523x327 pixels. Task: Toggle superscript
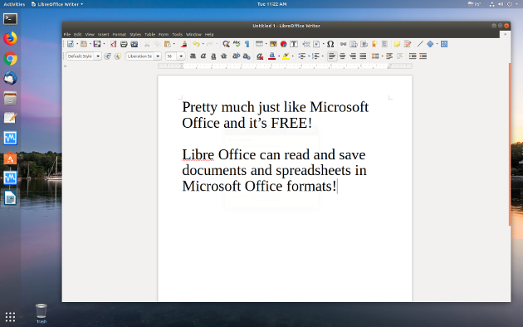236,56
